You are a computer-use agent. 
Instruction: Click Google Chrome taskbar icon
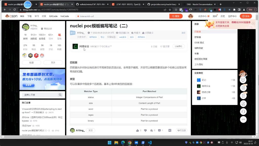coord(130,142)
